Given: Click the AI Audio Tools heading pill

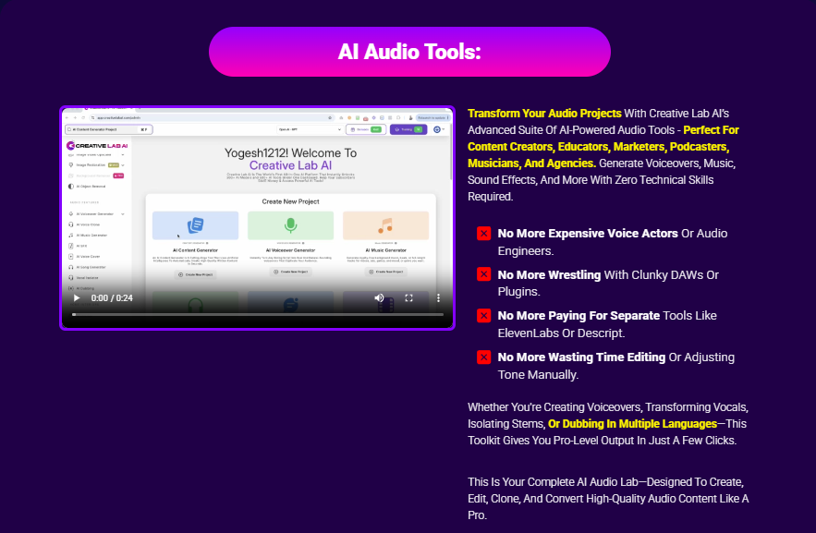Looking at the screenshot, I should [409, 52].
